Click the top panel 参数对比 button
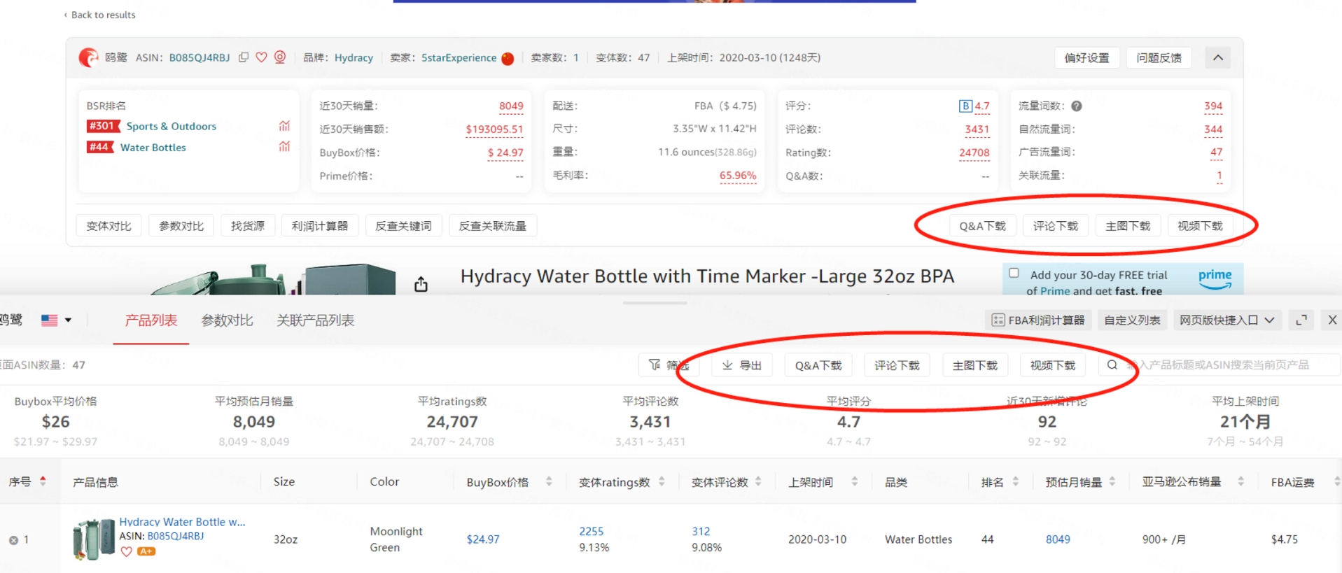This screenshot has height=573, width=1342. click(181, 226)
